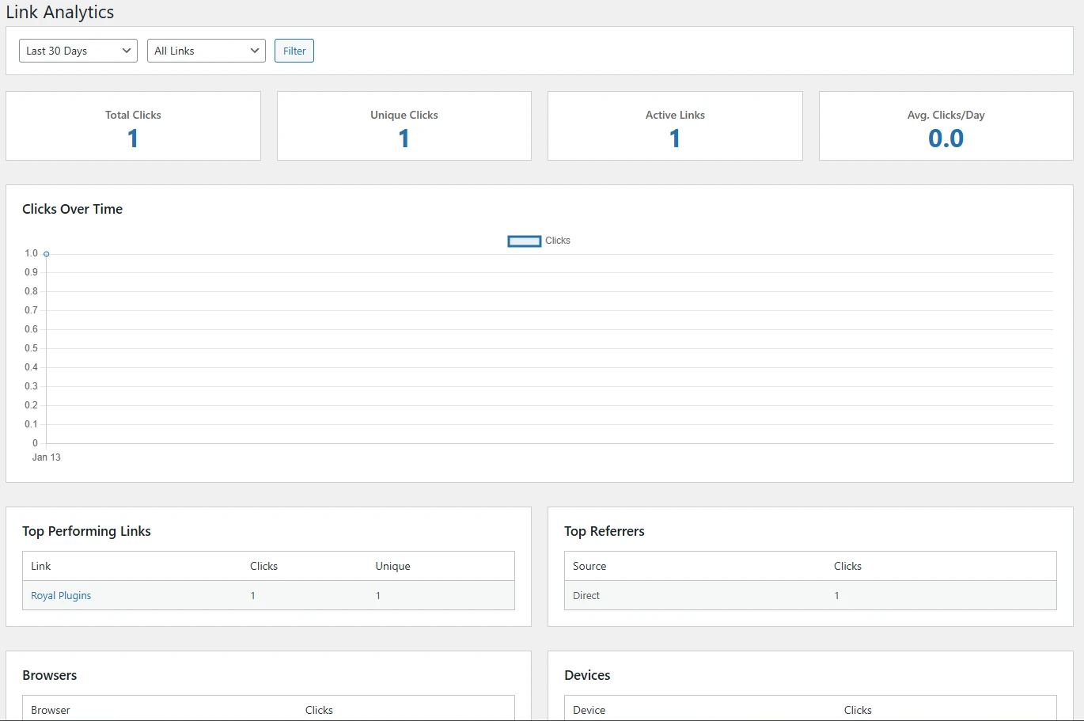Open the date range selector chevron
Viewport: 1084px width, 721px height.
click(127, 50)
